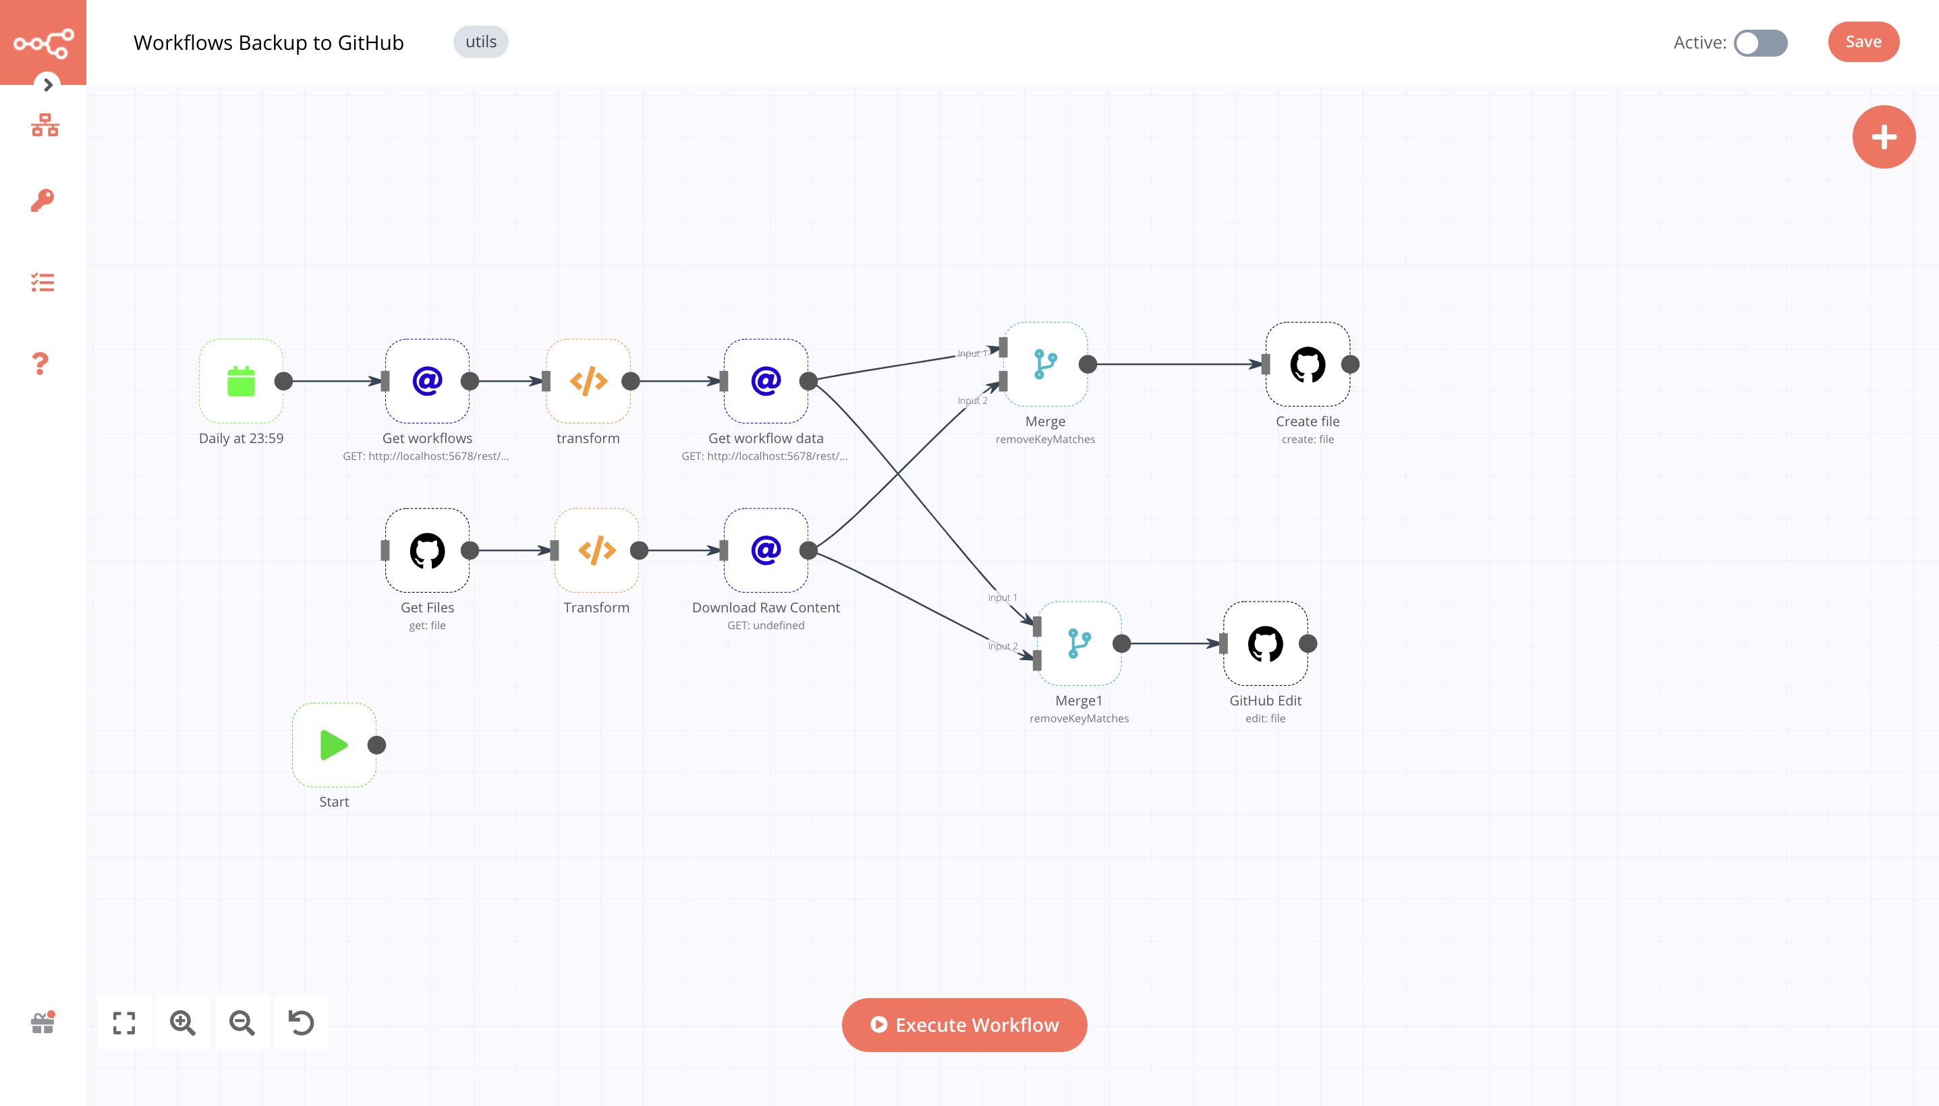Click the Get workflow data HTTP node
This screenshot has width=1939, height=1106.
(x=766, y=382)
